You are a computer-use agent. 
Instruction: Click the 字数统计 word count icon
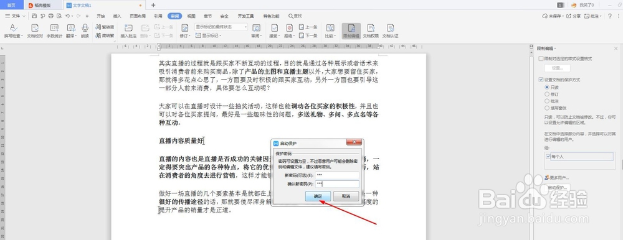point(54,28)
